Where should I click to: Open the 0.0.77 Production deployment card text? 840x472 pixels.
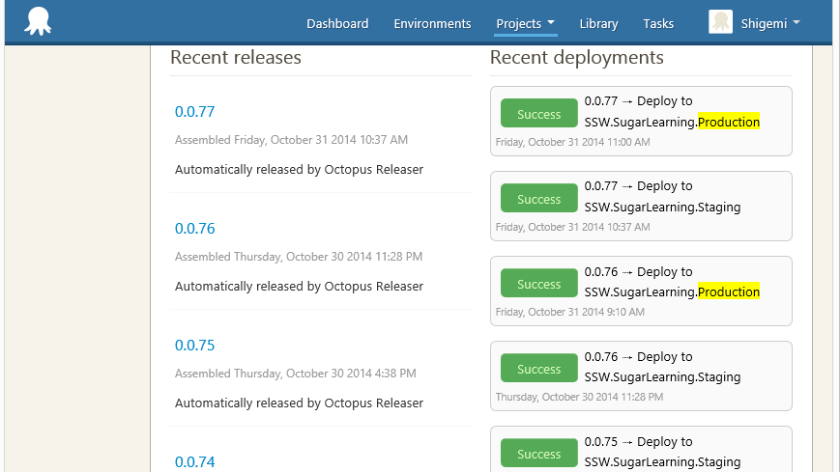point(672,111)
